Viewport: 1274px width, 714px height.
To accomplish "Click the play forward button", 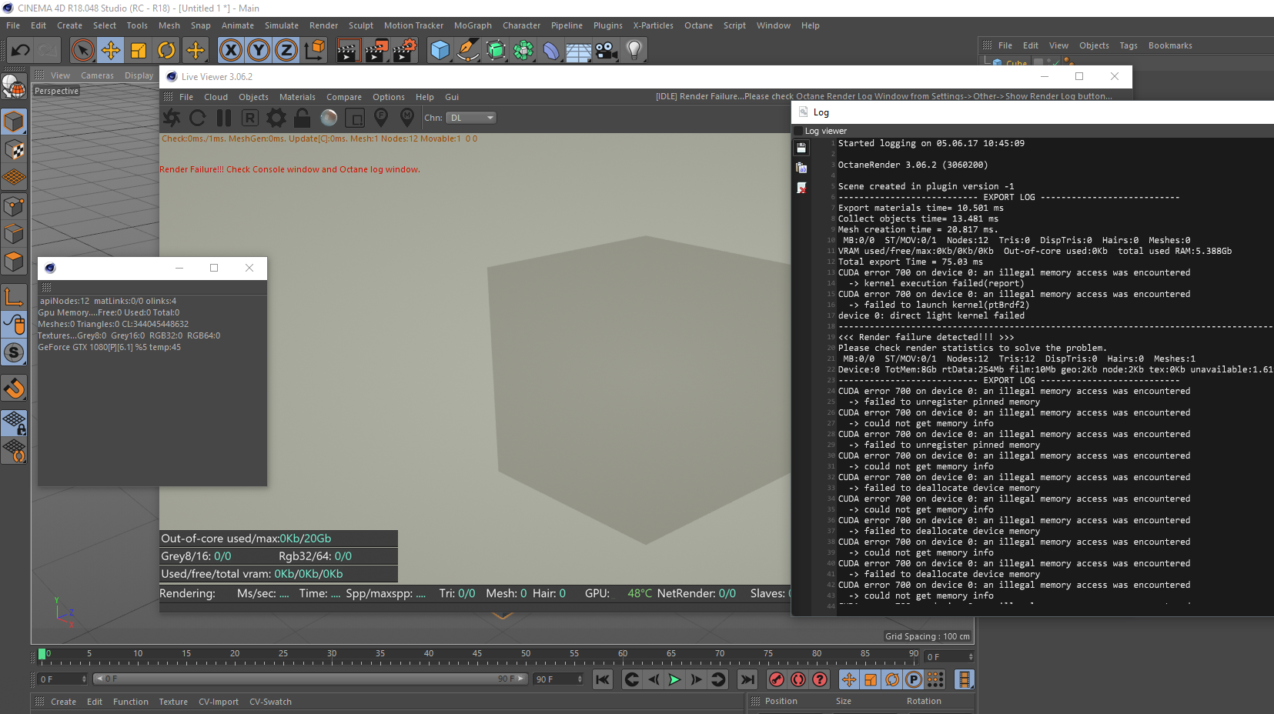I will (x=674, y=679).
